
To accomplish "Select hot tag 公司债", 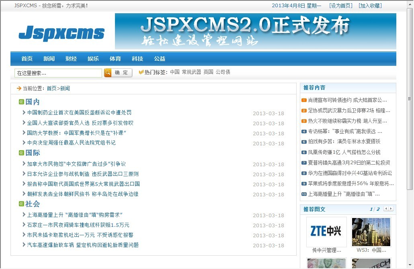I will pyautogui.click(x=223, y=72).
